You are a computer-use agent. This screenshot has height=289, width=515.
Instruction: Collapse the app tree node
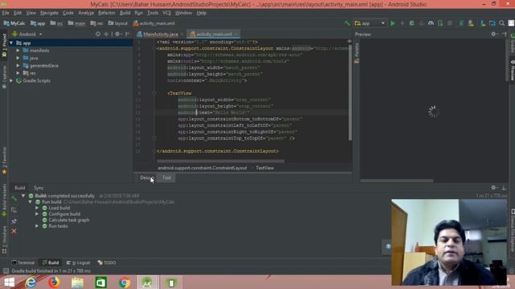click(x=11, y=43)
